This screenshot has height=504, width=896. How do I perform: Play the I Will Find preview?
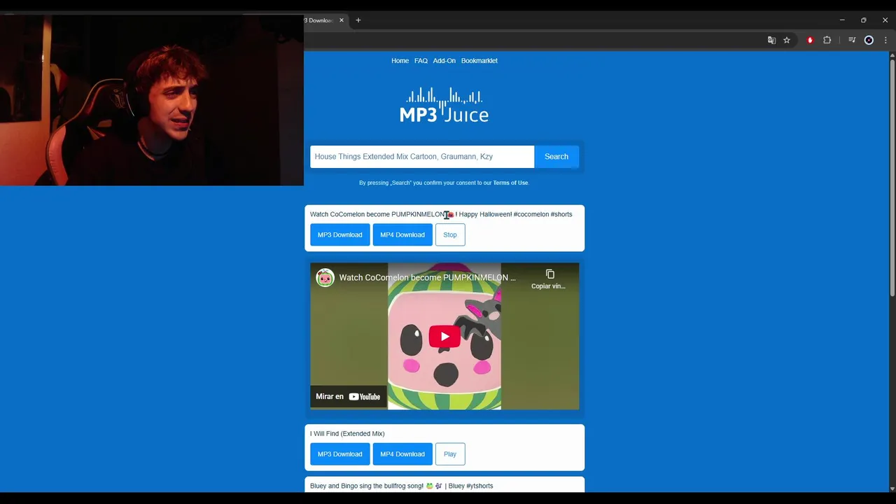450,454
